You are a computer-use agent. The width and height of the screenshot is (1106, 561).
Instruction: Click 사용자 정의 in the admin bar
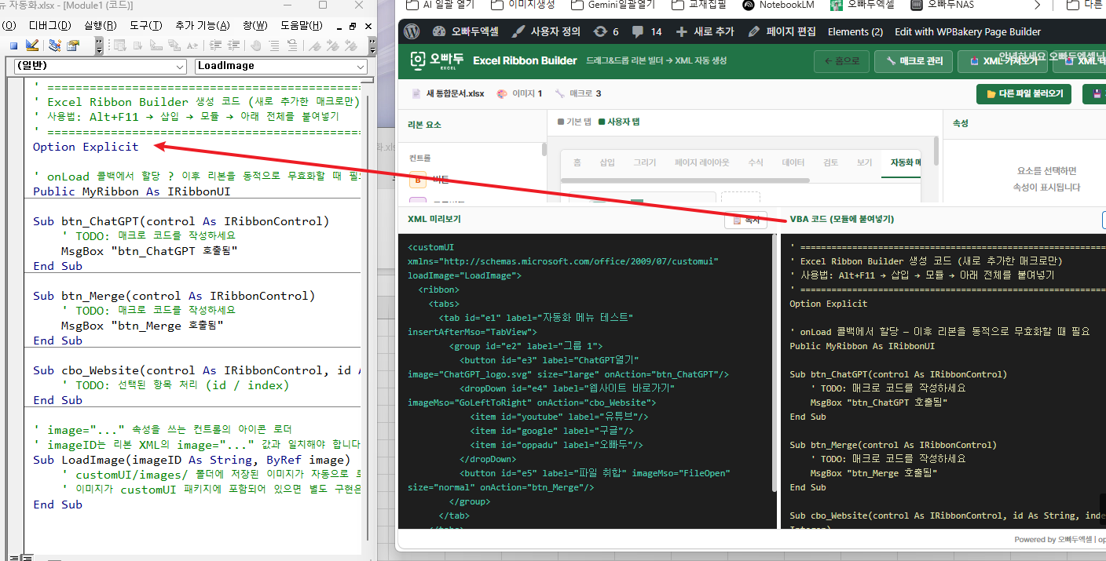pos(547,31)
